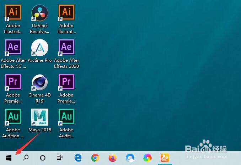This screenshot has height=165, width=241.
Task: Launch Google Chrome from the taskbar
Action: (95, 158)
